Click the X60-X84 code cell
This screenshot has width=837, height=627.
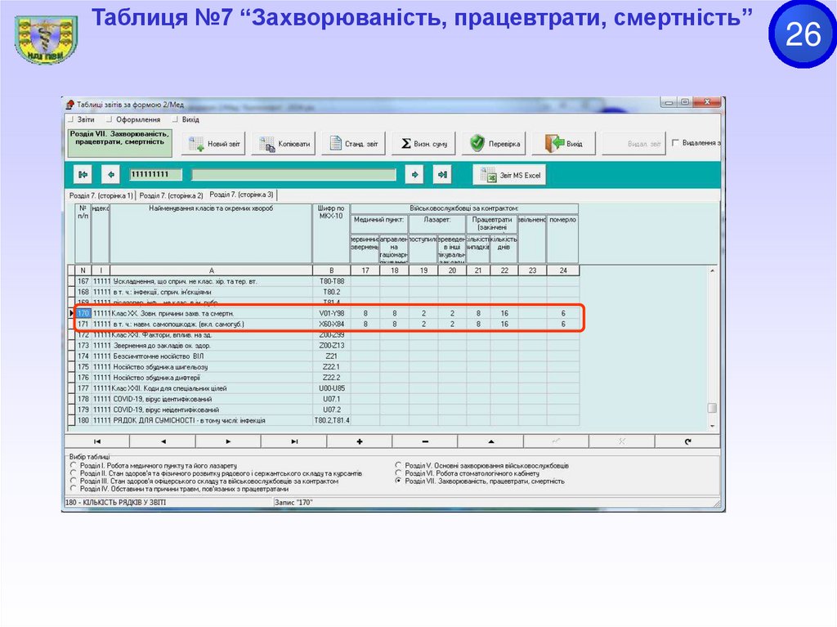(332, 325)
